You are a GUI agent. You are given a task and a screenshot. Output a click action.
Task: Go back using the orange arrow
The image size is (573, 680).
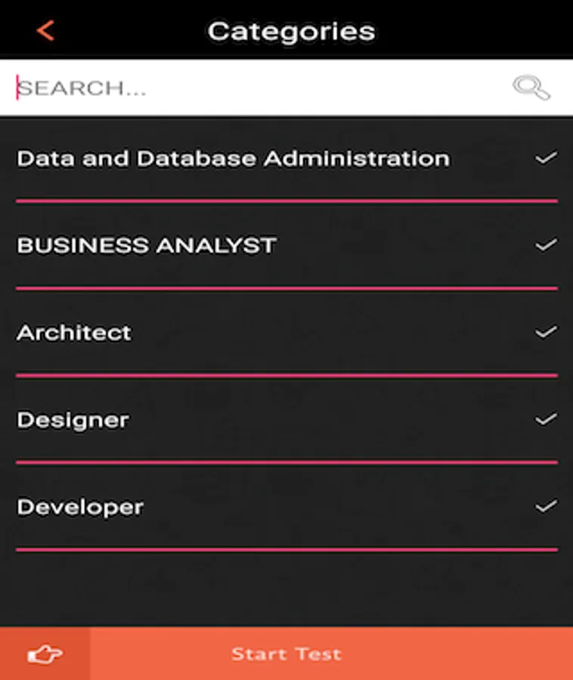point(45,31)
